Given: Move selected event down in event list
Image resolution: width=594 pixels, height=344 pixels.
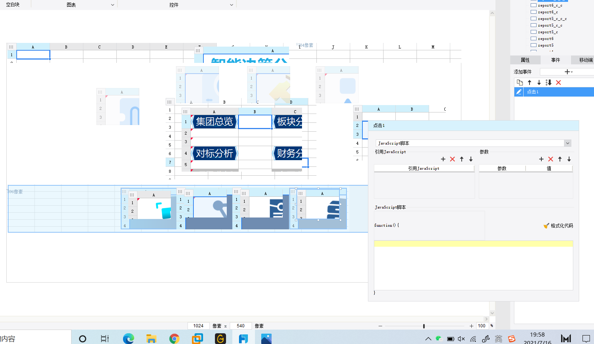Looking at the screenshot, I should [539, 82].
